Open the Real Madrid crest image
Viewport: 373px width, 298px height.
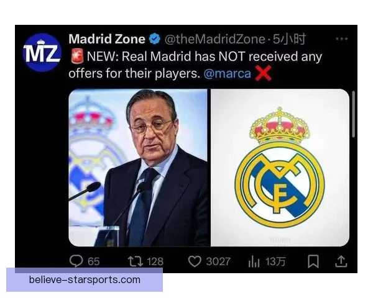point(280,168)
